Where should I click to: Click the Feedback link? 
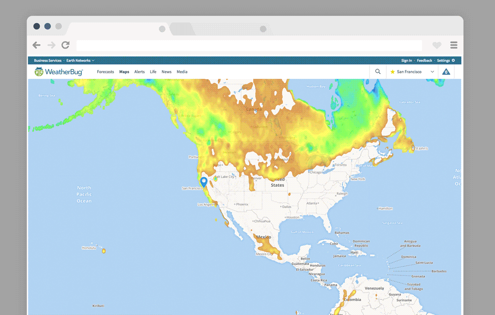424,60
